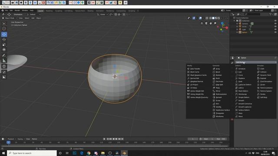Toggle perspective/orthographic view icon
This screenshot has width=278, height=156.
point(202,23)
